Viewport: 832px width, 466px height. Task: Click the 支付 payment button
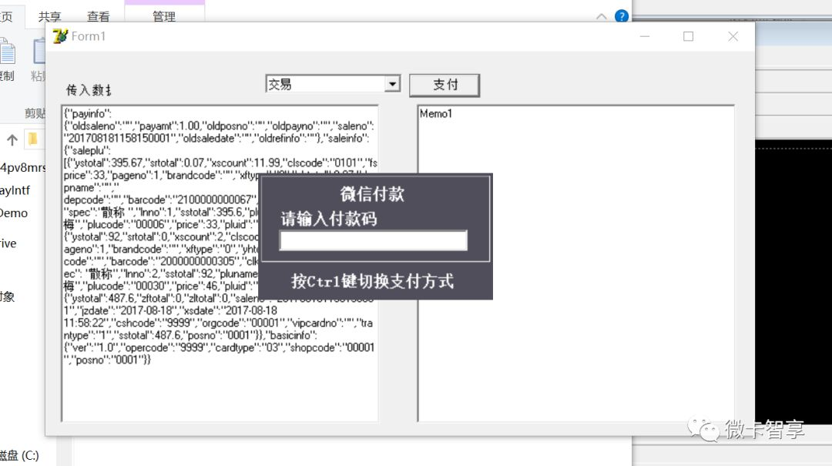click(x=445, y=85)
